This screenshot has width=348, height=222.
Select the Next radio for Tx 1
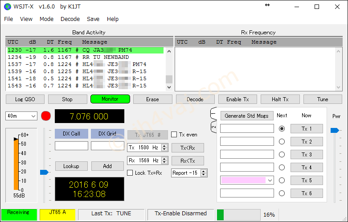pos(282,128)
